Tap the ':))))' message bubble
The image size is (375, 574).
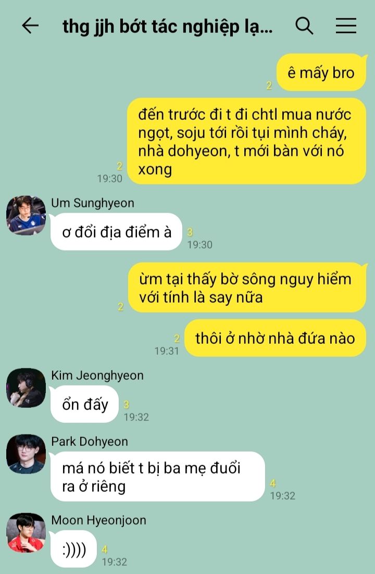[x=73, y=549]
